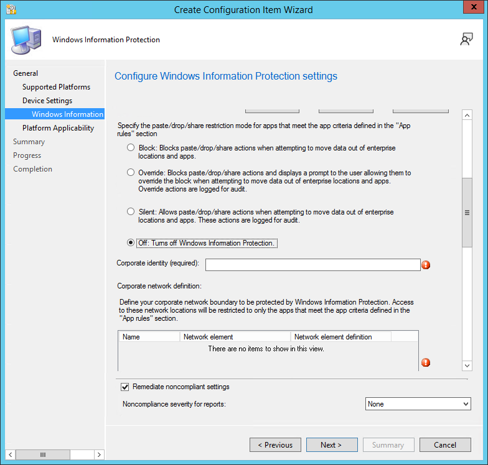
Task: Click the user feedback icon in header
Action: [x=466, y=40]
